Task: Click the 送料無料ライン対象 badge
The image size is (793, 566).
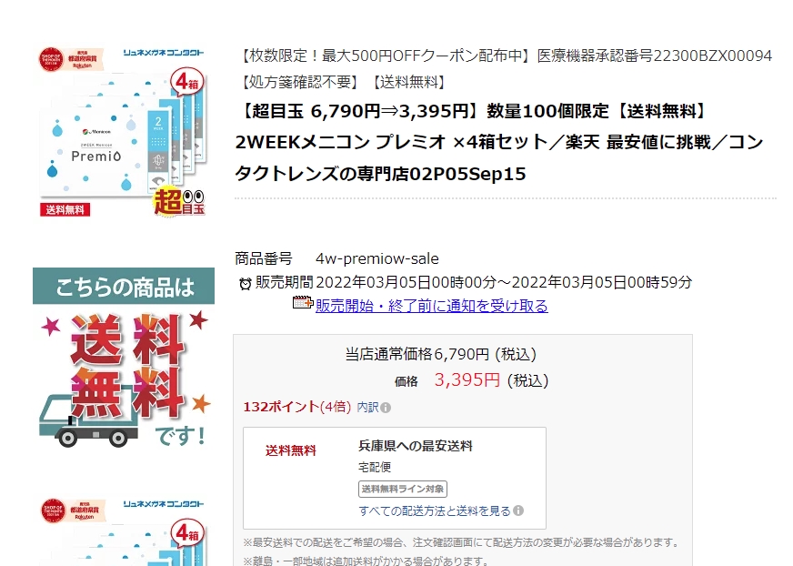Action: (x=403, y=489)
